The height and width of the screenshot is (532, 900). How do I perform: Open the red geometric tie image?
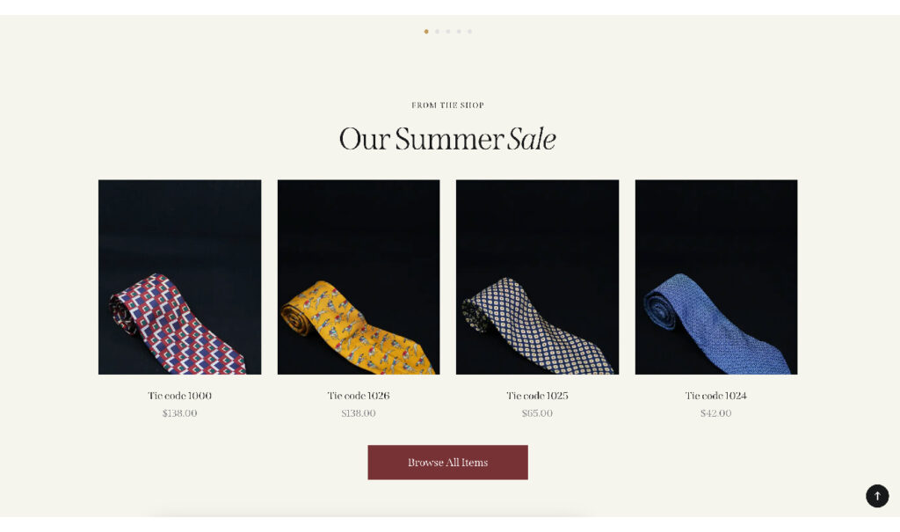[179, 277]
